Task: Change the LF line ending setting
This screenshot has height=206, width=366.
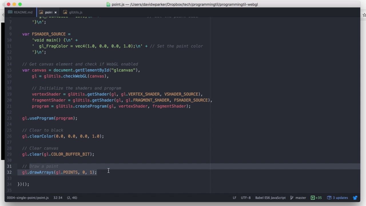Action: 234,198
